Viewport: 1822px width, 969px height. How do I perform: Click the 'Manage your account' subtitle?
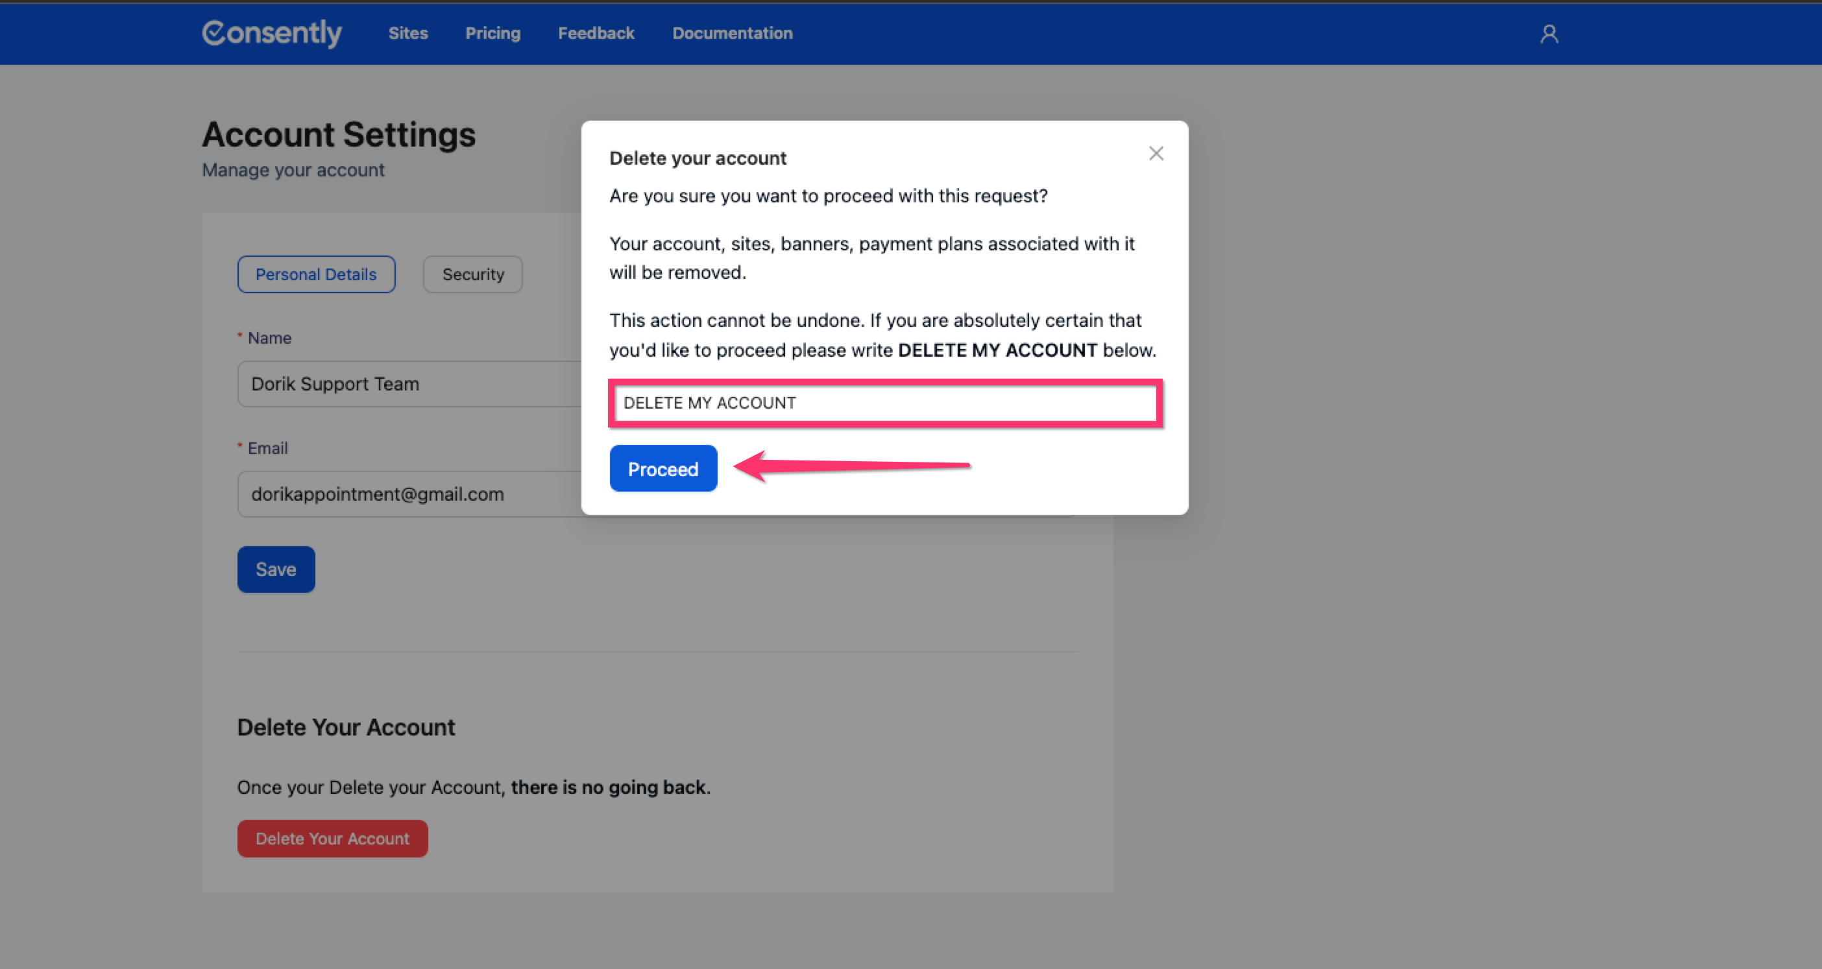pyautogui.click(x=293, y=171)
